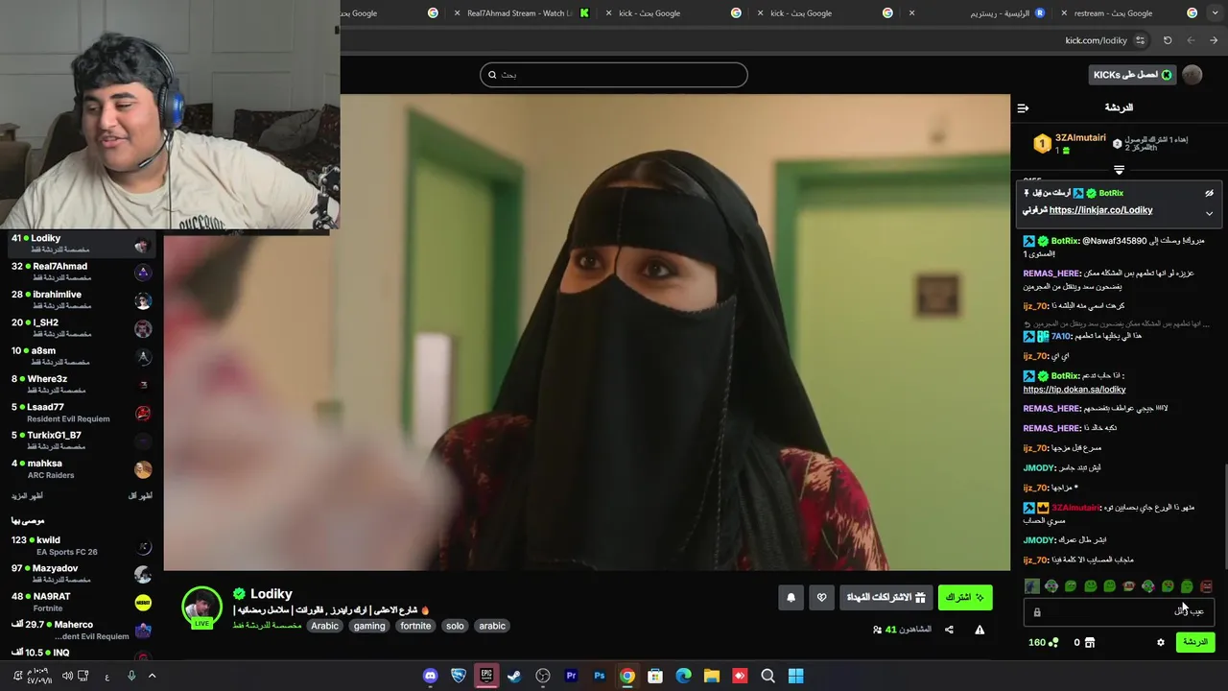Open mahksa ARC Raiders channel
Image resolution: width=1228 pixels, height=691 pixels.
(82, 468)
